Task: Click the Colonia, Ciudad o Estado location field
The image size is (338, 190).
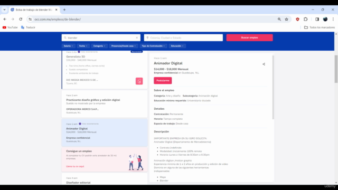Action: click(x=183, y=37)
